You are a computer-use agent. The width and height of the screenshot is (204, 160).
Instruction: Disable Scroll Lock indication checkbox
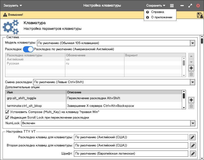7,118
